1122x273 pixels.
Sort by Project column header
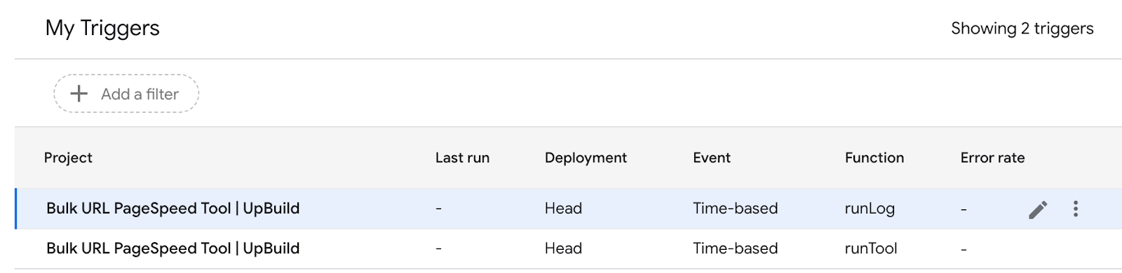68,157
